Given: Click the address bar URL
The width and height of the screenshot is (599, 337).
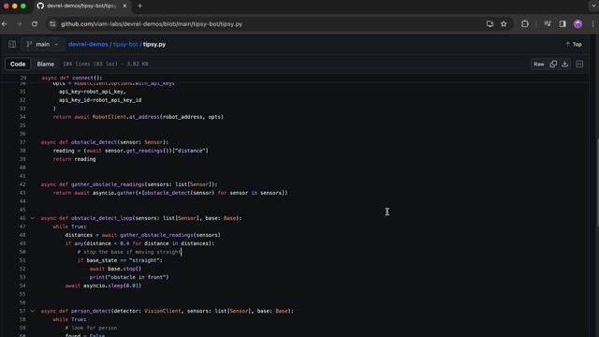Looking at the screenshot, I should (x=152, y=24).
